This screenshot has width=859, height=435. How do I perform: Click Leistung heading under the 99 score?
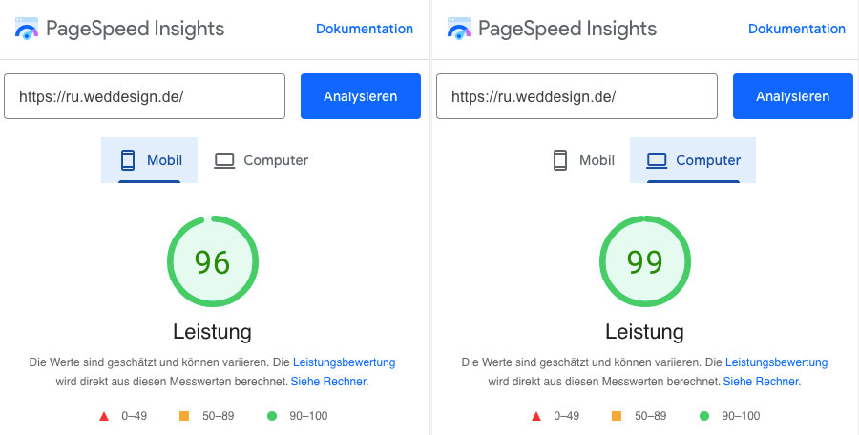(645, 332)
